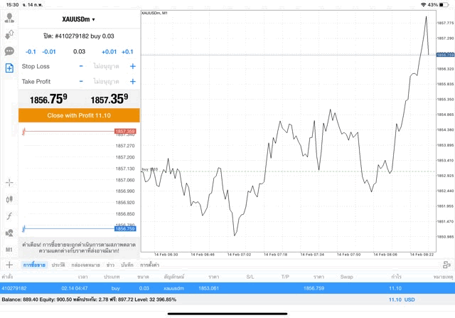Screen dimensions: 455x318
Task: Click the Balance and Equity status line
Action: tap(89, 300)
